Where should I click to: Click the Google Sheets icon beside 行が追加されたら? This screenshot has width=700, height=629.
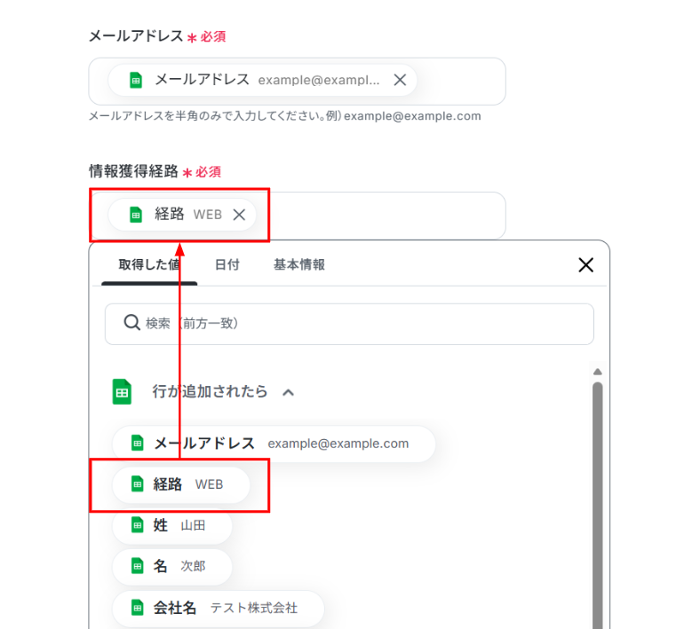122,391
